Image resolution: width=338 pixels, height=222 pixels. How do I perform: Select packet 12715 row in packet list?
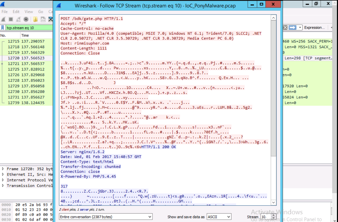(26, 41)
